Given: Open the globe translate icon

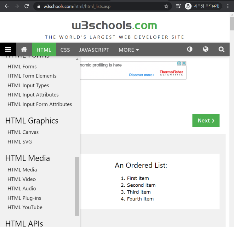Looking at the screenshot, I should (206, 49).
